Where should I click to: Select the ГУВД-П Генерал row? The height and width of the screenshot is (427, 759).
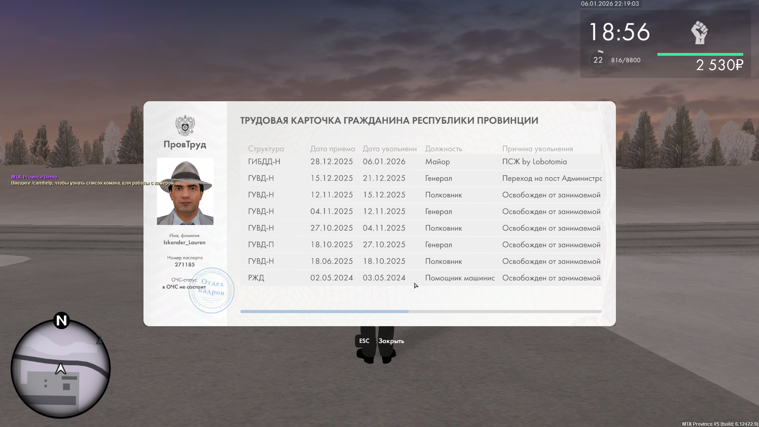click(x=421, y=245)
